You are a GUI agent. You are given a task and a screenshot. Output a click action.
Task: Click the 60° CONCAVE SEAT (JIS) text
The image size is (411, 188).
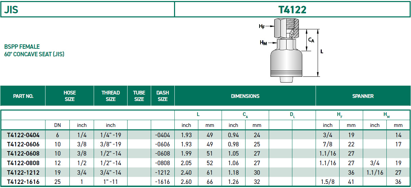[34, 54]
